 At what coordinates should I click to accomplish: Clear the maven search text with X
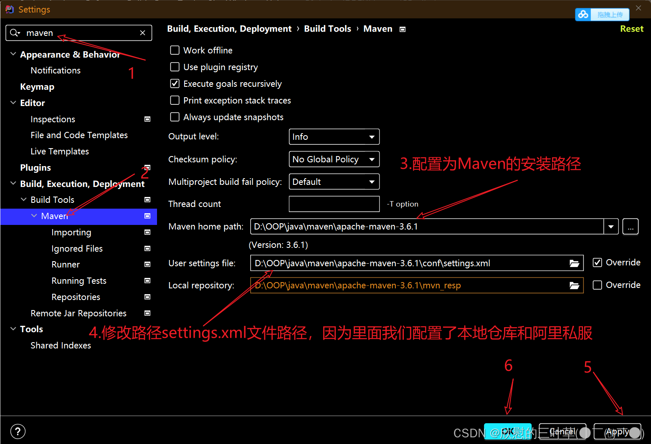coord(142,33)
